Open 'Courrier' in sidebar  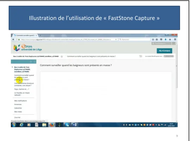coord(17,117)
